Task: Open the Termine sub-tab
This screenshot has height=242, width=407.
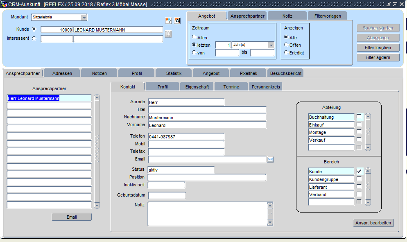Action: [x=231, y=87]
